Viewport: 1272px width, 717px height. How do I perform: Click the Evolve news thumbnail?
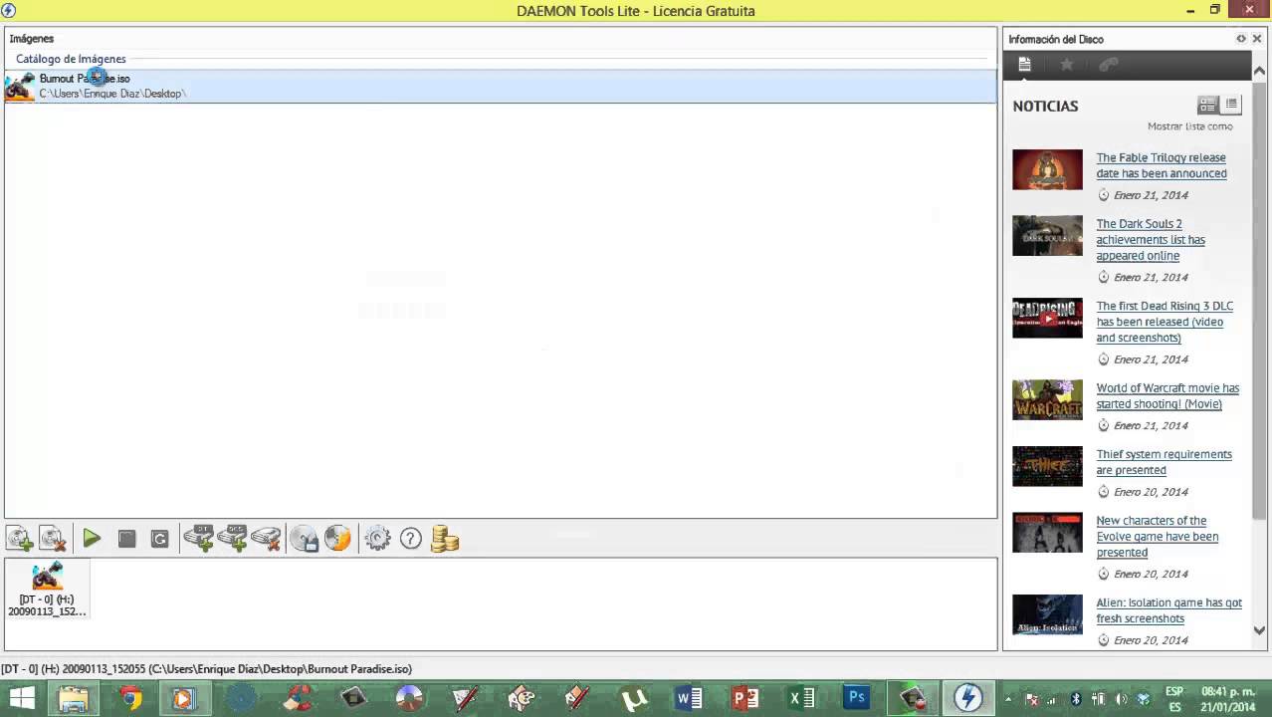(1047, 533)
